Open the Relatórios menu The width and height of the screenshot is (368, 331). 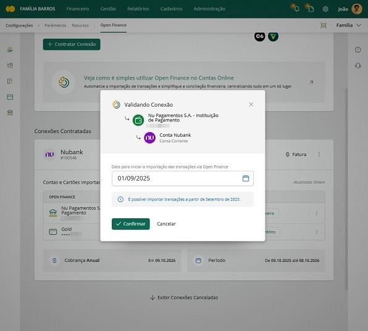tap(138, 9)
